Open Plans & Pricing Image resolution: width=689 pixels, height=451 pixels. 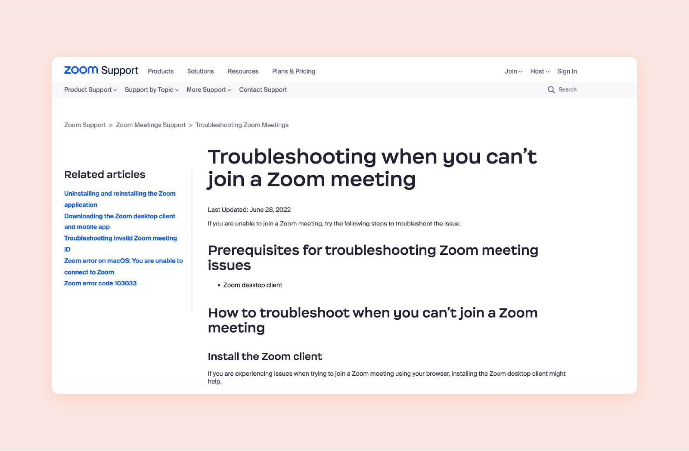pyautogui.click(x=293, y=71)
